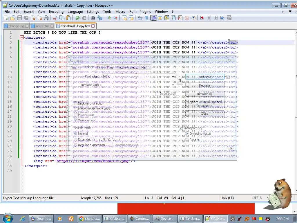Click the Replace All button
The image size is (297, 223).
click(204, 94)
